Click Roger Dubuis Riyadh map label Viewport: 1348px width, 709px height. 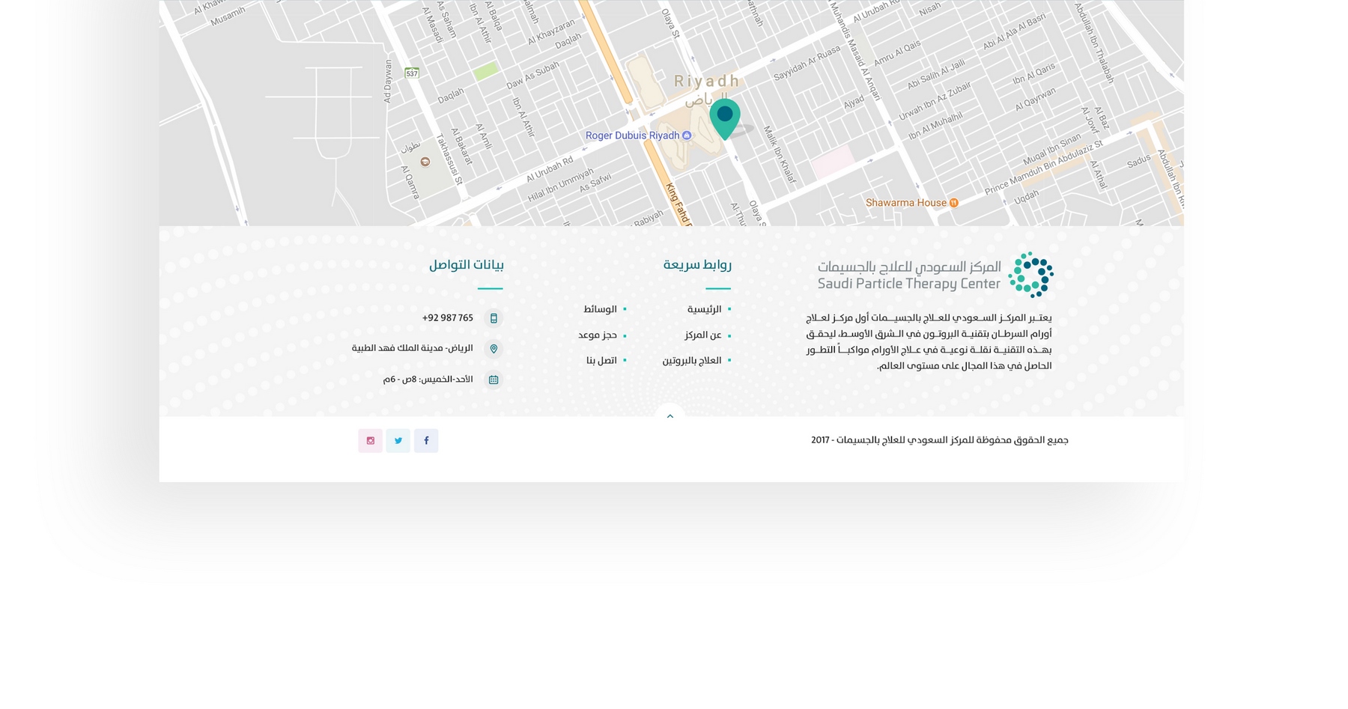click(632, 136)
